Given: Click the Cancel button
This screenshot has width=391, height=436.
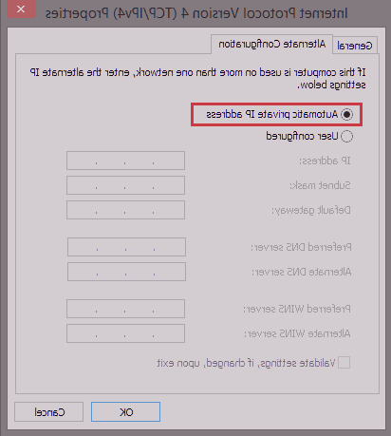Looking at the screenshot, I should 49,412.
